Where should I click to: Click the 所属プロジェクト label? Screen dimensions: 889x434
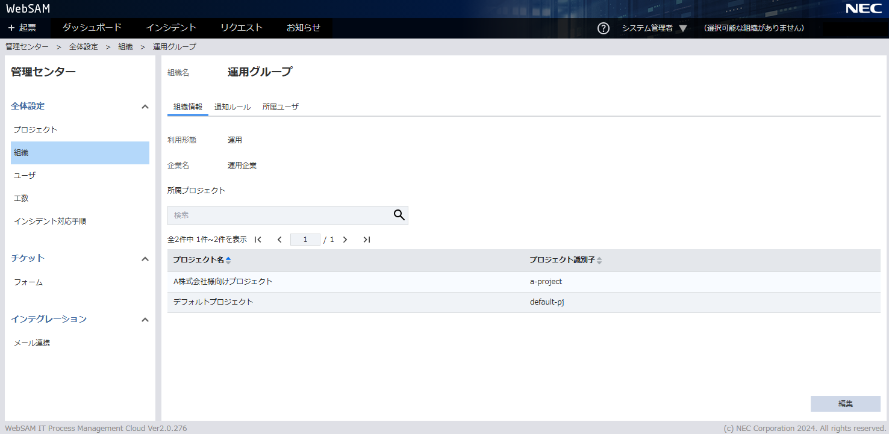click(x=196, y=191)
